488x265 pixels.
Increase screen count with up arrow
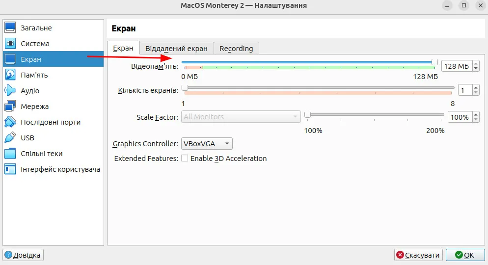[476, 87]
